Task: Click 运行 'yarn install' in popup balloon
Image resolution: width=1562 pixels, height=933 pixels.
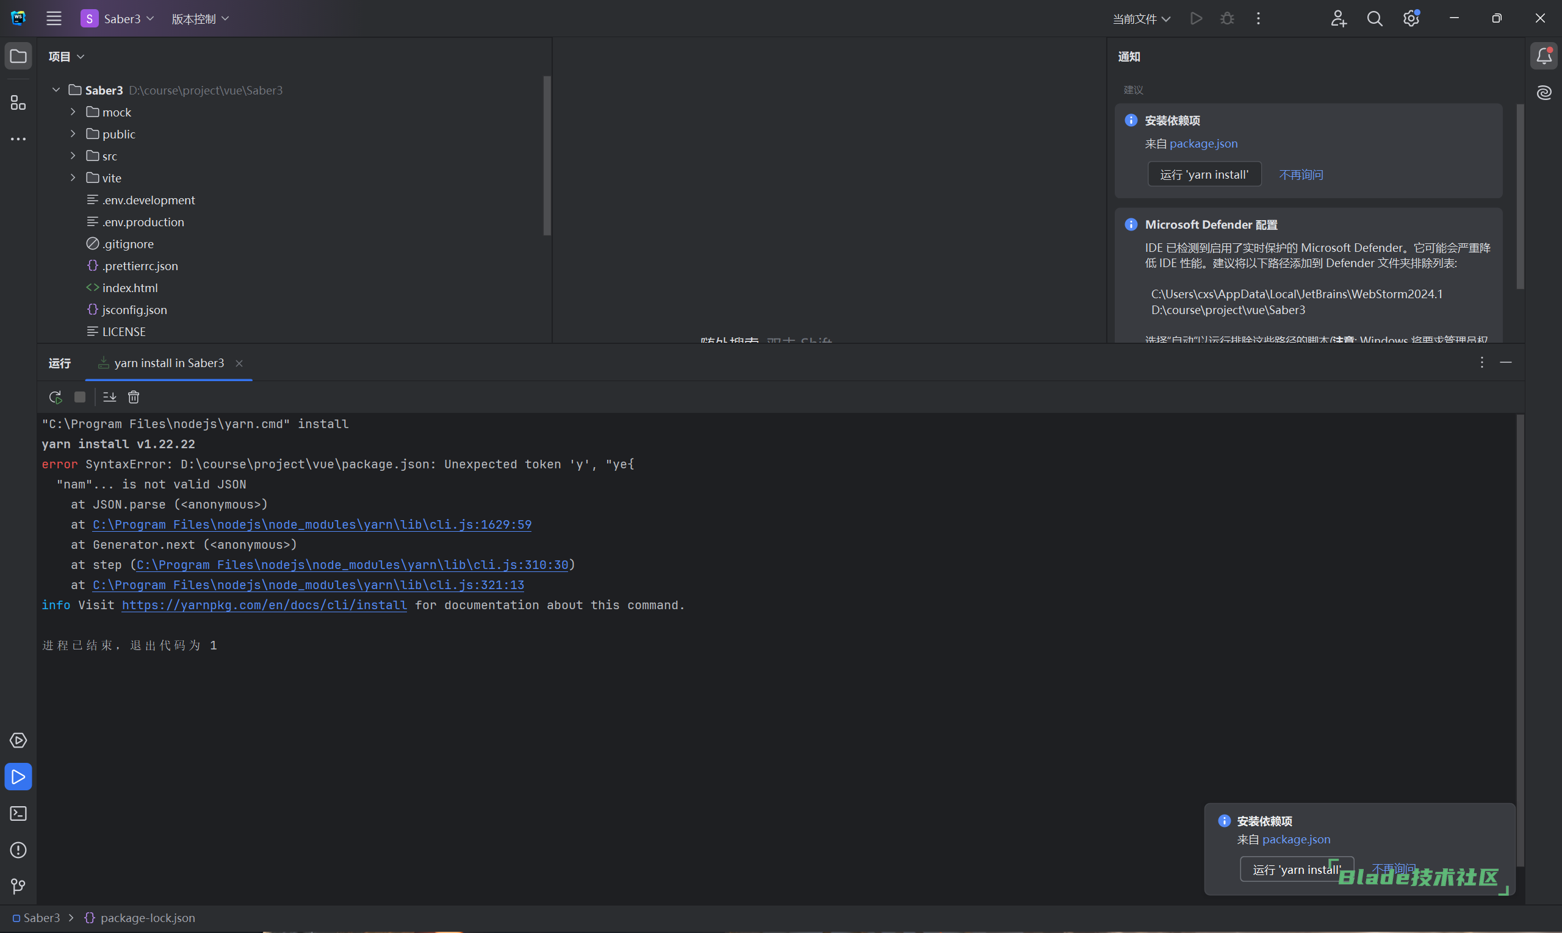Action: click(1296, 870)
